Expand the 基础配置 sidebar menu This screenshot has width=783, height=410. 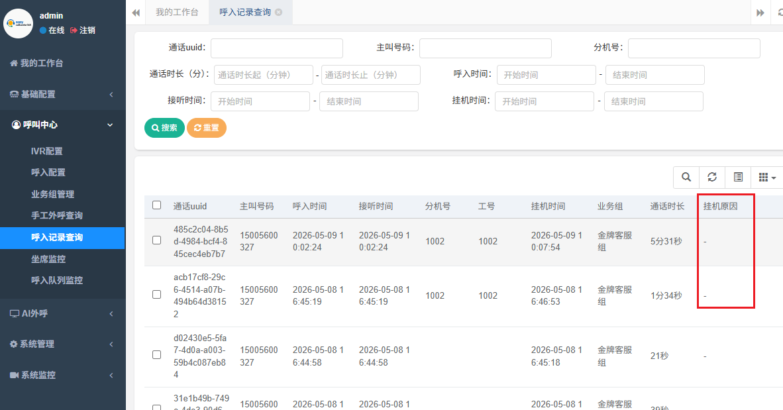62,94
